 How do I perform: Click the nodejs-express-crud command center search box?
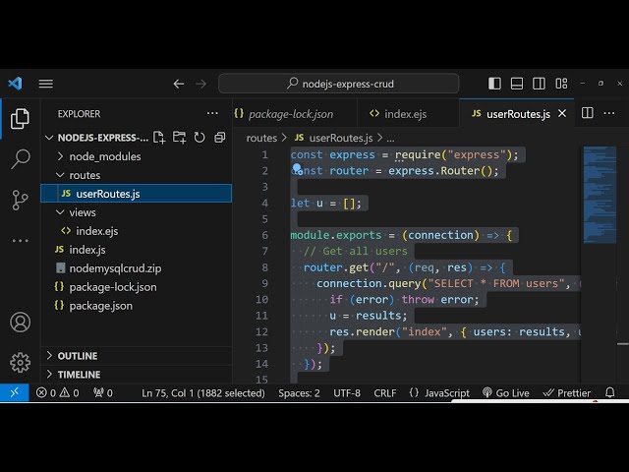point(338,84)
